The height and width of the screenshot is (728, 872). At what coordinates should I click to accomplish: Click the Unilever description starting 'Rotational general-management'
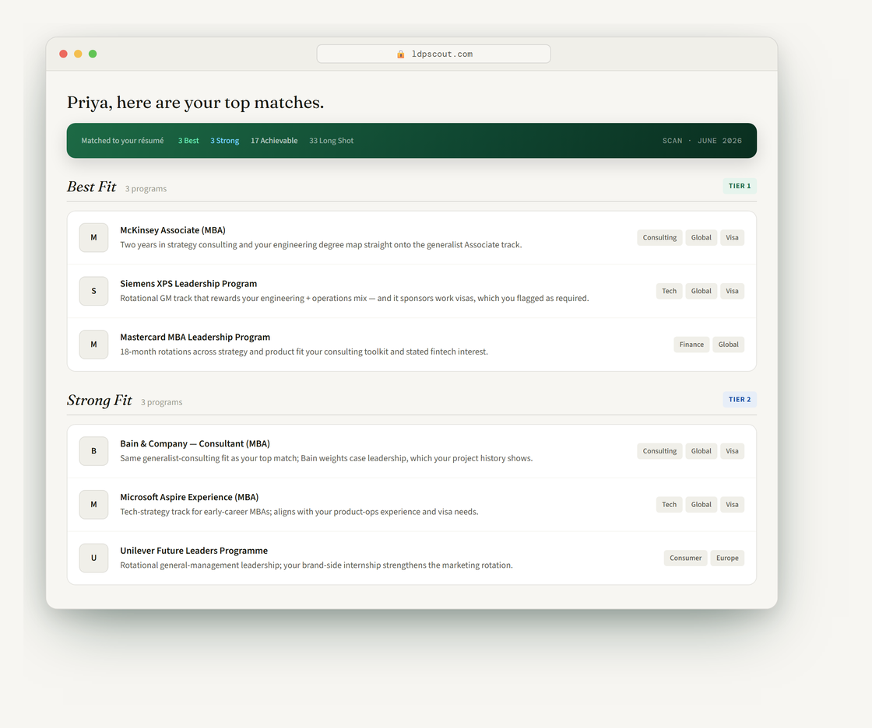[x=316, y=565]
